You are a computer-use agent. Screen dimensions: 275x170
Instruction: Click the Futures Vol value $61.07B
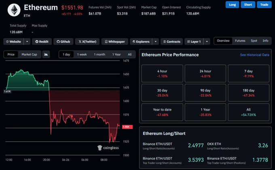click(x=95, y=14)
